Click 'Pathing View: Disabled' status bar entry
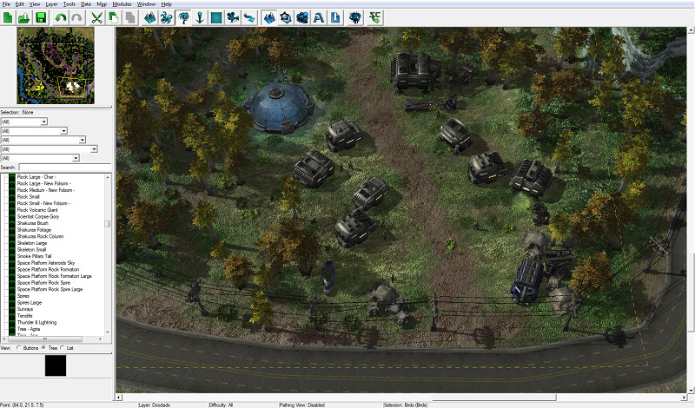 click(x=301, y=405)
